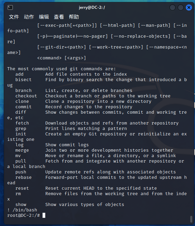Click the cursor block after root@DC-2:/# prompt

(44, 215)
